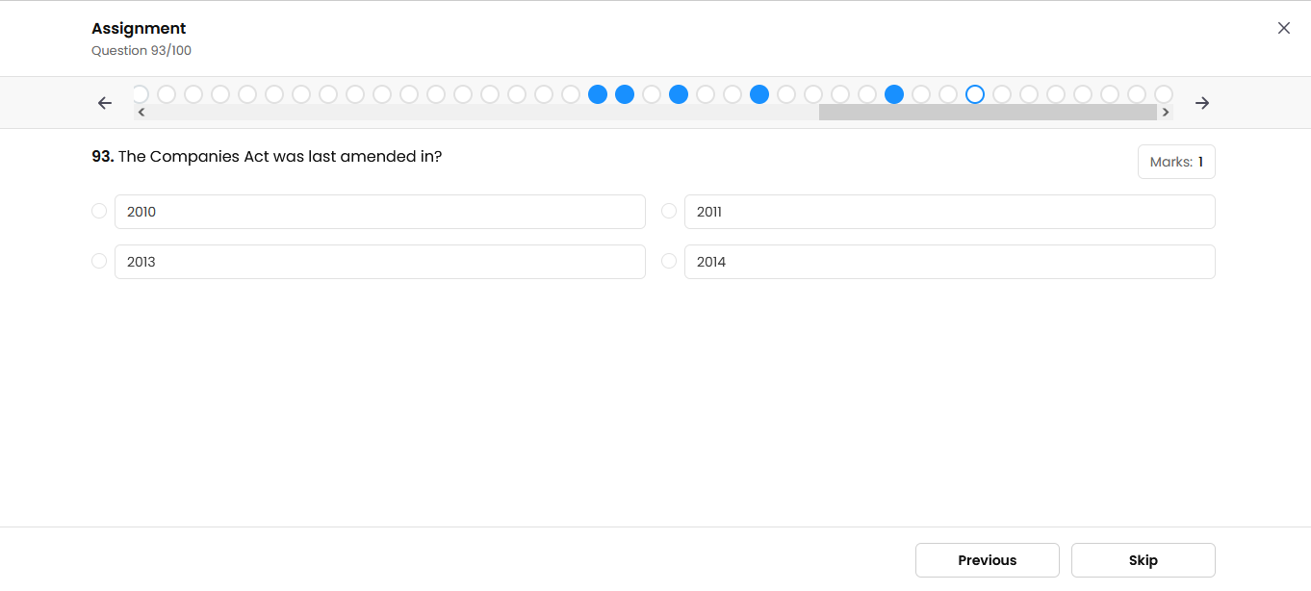This screenshot has width=1311, height=591.
Task: Open the last question circle in the navigator
Action: [x=1164, y=94]
